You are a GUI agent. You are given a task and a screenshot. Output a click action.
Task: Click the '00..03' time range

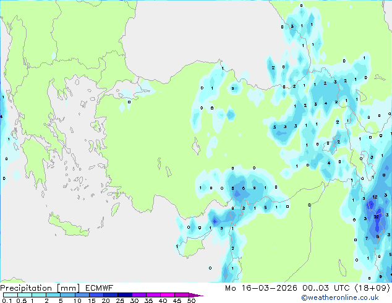(316, 288)
